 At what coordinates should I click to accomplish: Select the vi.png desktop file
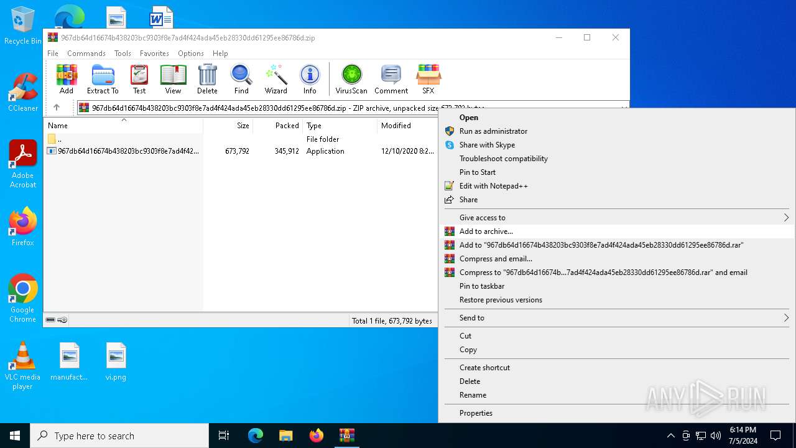point(116,362)
